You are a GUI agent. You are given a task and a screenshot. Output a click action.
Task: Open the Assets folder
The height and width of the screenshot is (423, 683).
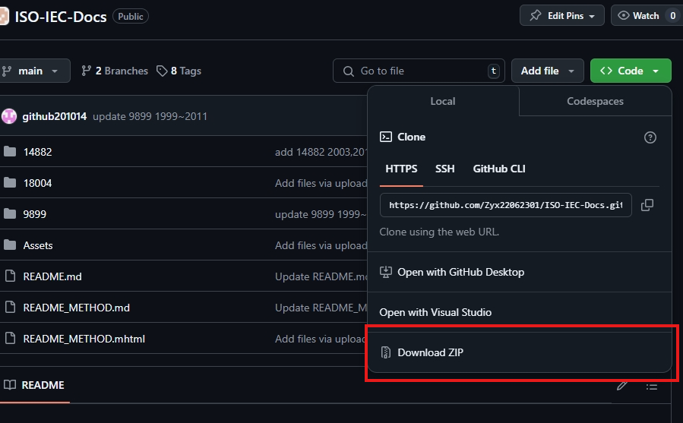[x=38, y=245]
